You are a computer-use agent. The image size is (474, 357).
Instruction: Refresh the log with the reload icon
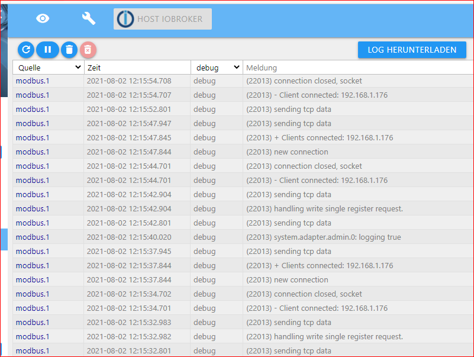tap(26, 50)
